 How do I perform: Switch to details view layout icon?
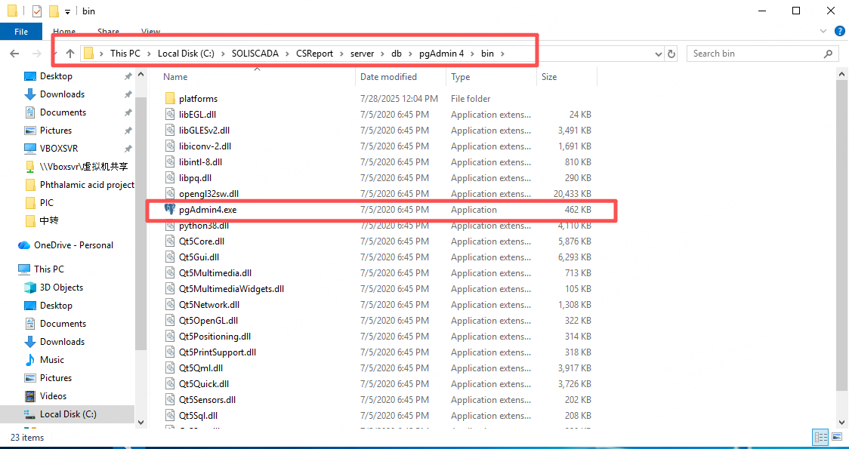click(820, 438)
